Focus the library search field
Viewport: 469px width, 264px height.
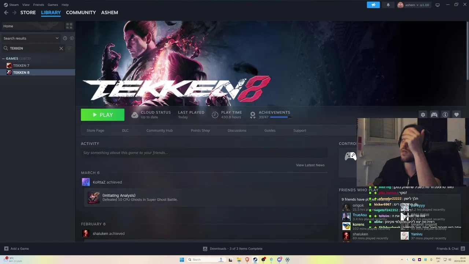pyautogui.click(x=34, y=48)
